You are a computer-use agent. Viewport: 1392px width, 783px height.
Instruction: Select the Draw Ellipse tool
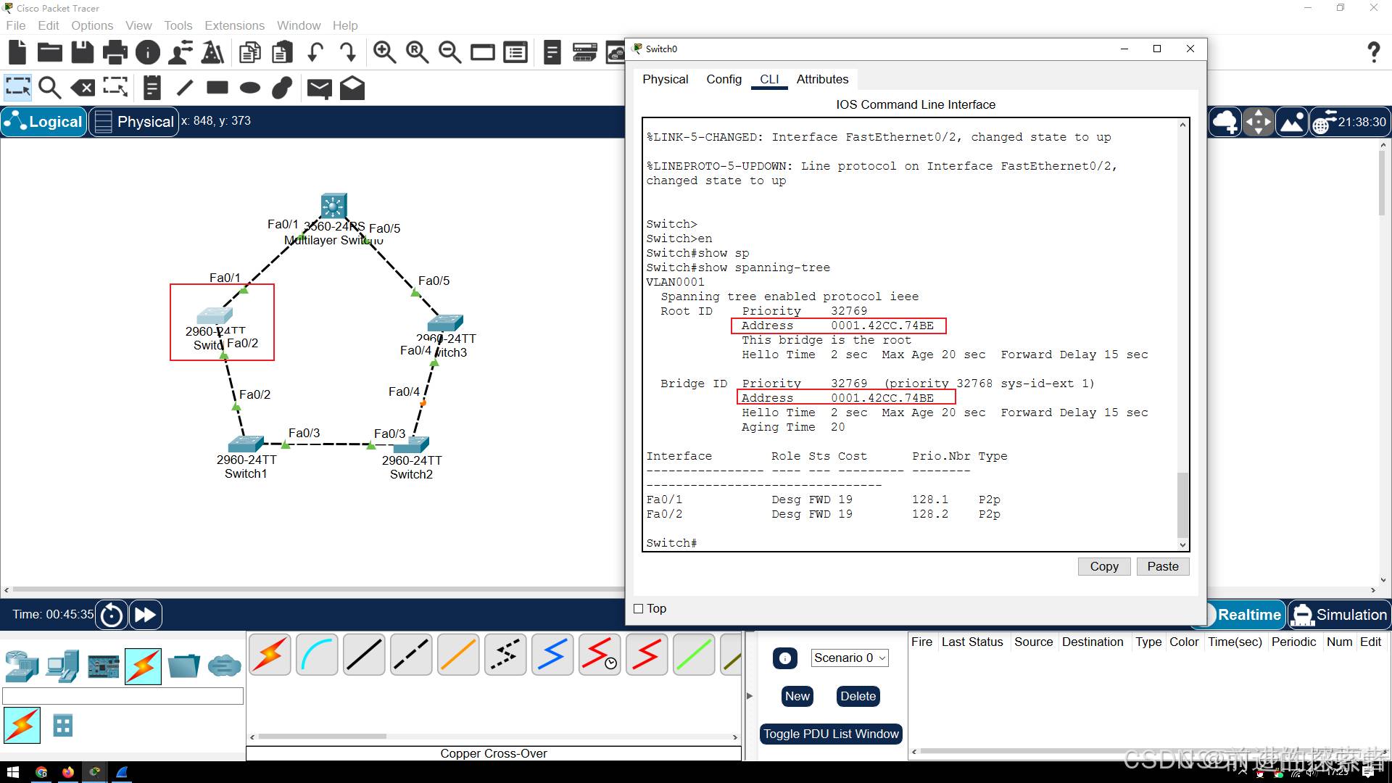250,88
